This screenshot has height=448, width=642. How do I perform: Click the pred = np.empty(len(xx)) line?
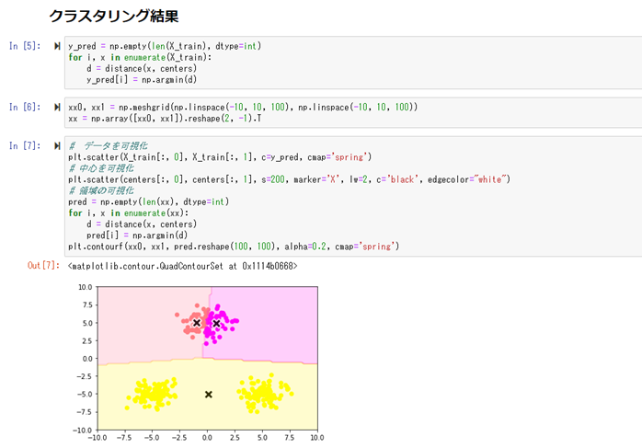(149, 201)
